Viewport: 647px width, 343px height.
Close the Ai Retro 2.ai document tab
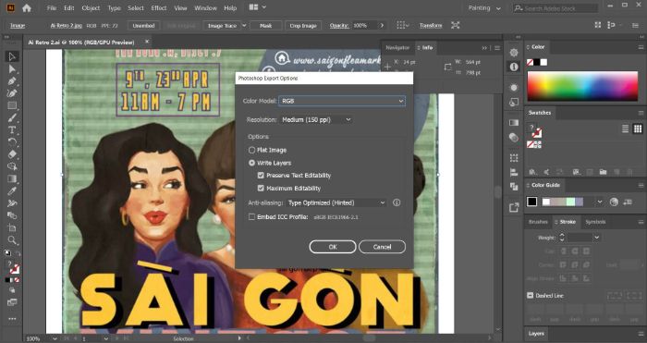147,42
